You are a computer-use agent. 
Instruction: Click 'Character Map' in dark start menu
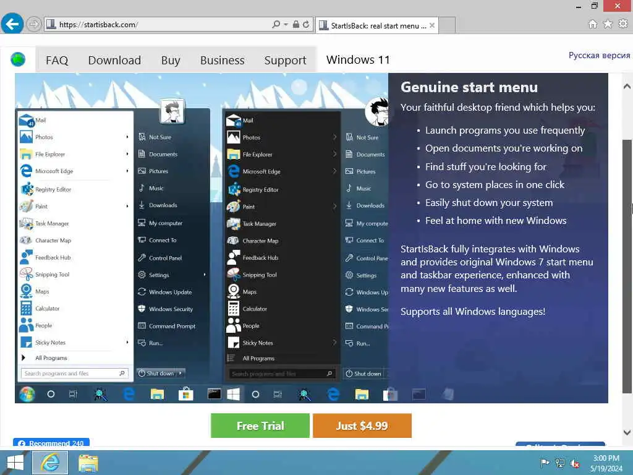pyautogui.click(x=260, y=241)
